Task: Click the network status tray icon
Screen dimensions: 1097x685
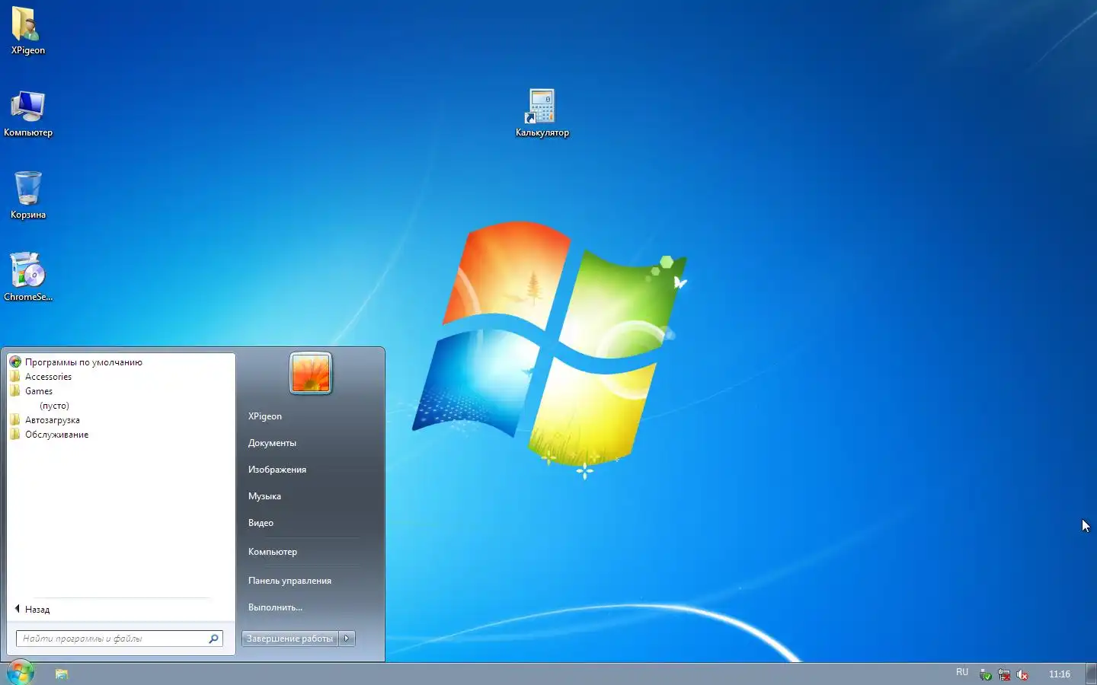Action: click(1004, 674)
